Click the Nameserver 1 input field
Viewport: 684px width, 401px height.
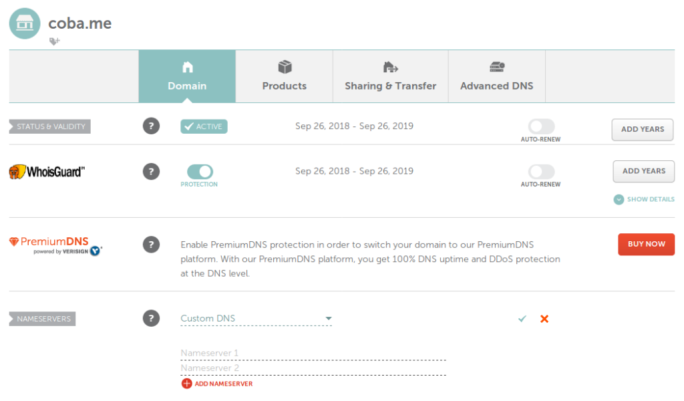(x=313, y=353)
